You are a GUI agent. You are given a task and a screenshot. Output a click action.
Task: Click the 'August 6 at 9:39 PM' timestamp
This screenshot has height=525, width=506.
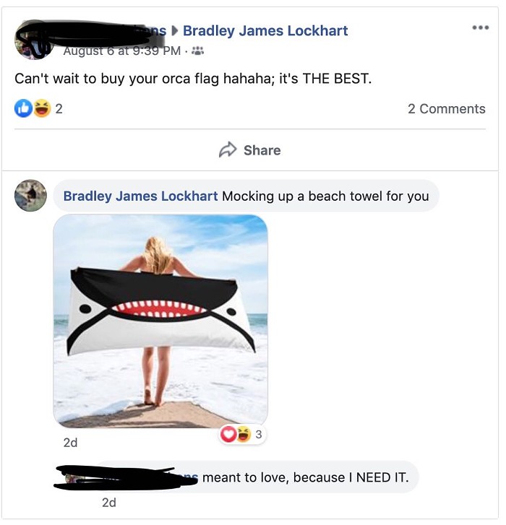point(122,51)
